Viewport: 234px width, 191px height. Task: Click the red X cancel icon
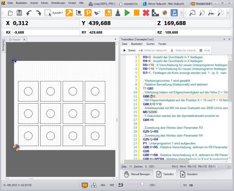146,13
